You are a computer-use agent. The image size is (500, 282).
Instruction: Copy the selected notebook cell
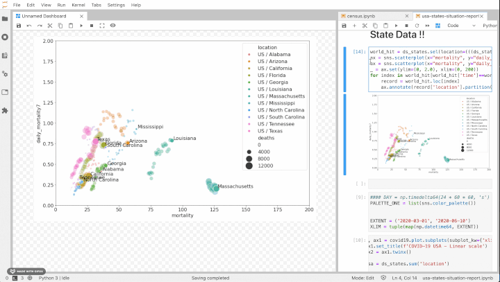pos(375,26)
